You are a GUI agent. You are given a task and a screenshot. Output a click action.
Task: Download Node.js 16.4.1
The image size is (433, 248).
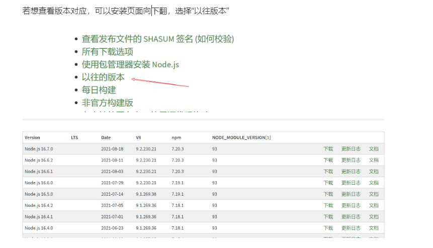tap(328, 217)
